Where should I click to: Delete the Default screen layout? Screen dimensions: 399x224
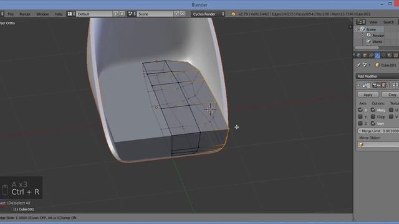(x=122, y=14)
